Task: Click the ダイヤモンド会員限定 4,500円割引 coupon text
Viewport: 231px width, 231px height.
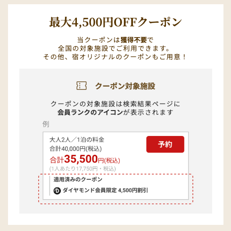Action: 105,191
